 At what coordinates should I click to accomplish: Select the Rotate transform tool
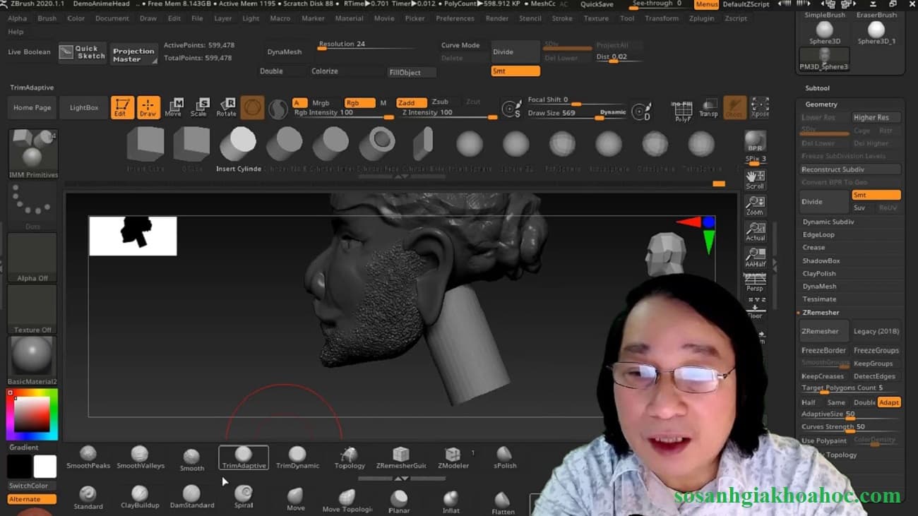226,107
